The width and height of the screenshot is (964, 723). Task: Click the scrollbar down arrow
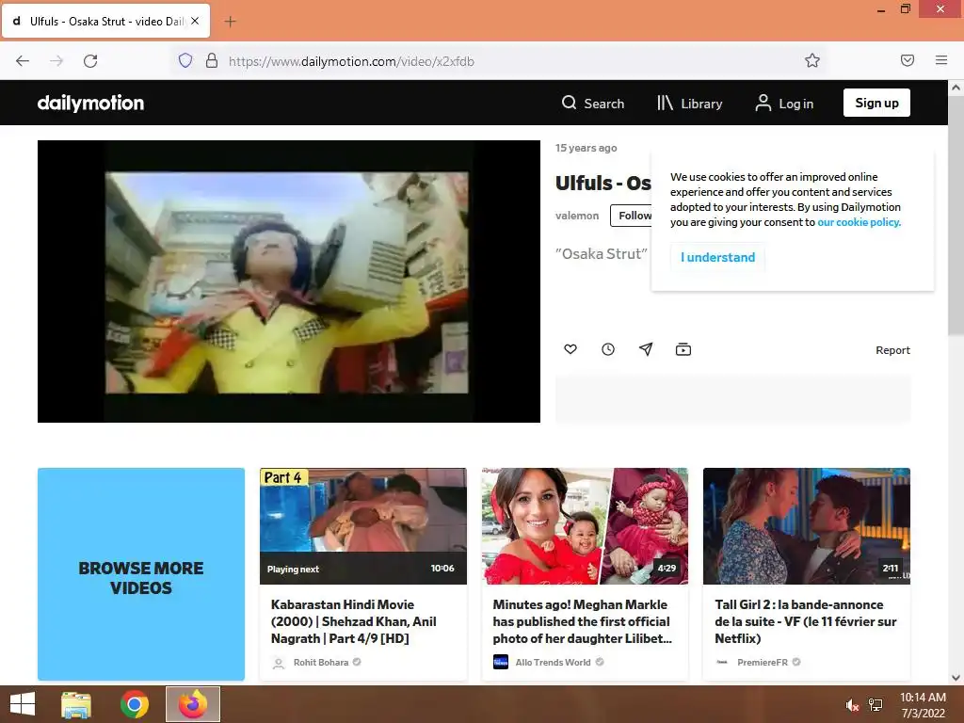click(x=956, y=678)
